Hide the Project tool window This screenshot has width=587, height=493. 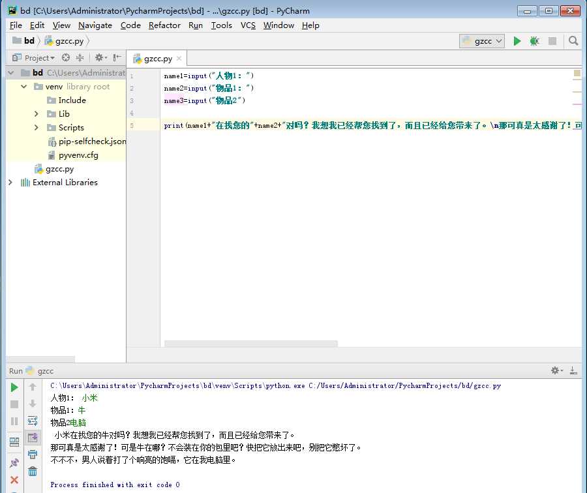pyautogui.click(x=117, y=57)
